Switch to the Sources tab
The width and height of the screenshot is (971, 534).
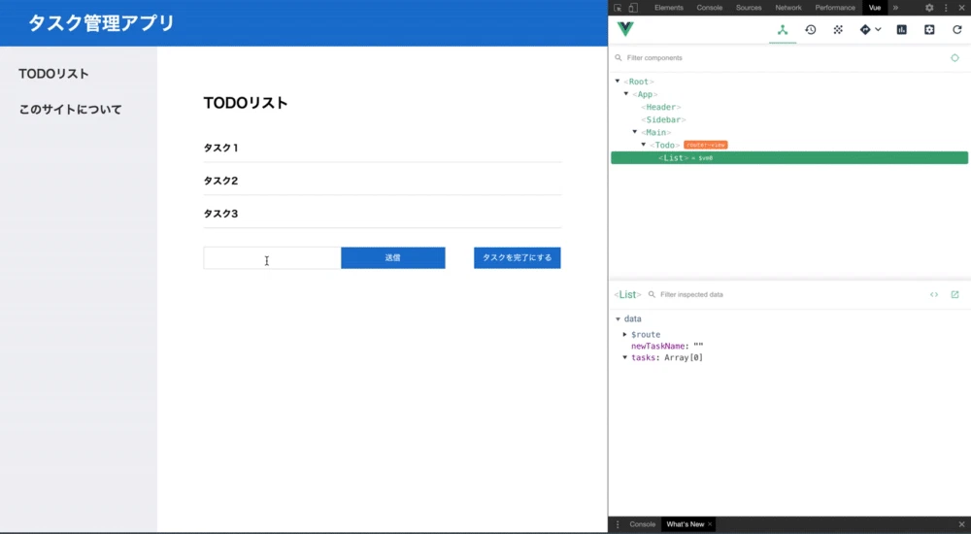pos(749,8)
